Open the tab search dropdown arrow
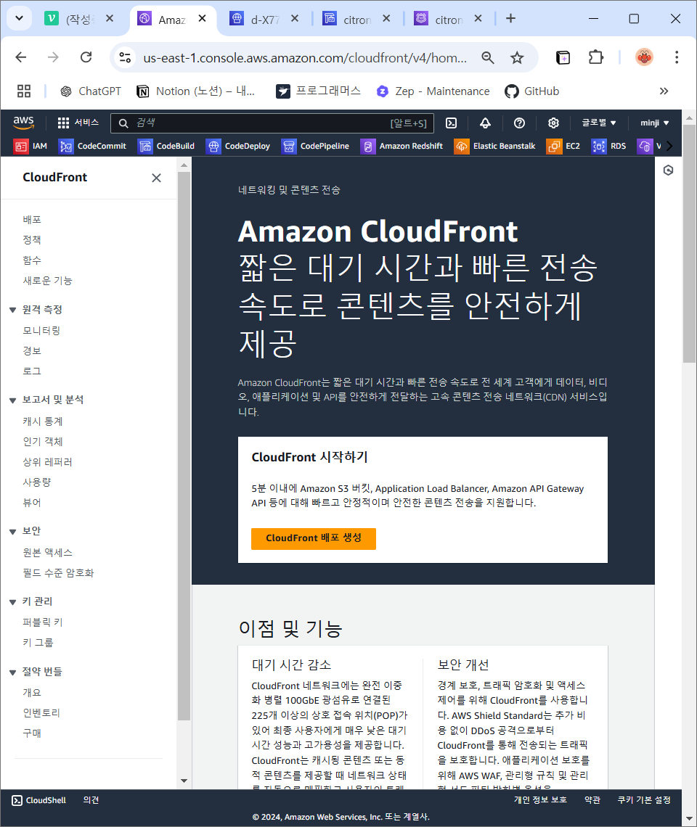Viewport: 697px width, 827px height. [19, 18]
